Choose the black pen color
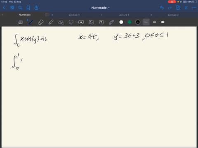This screenshot has width=198, height=148. tap(138, 22)
